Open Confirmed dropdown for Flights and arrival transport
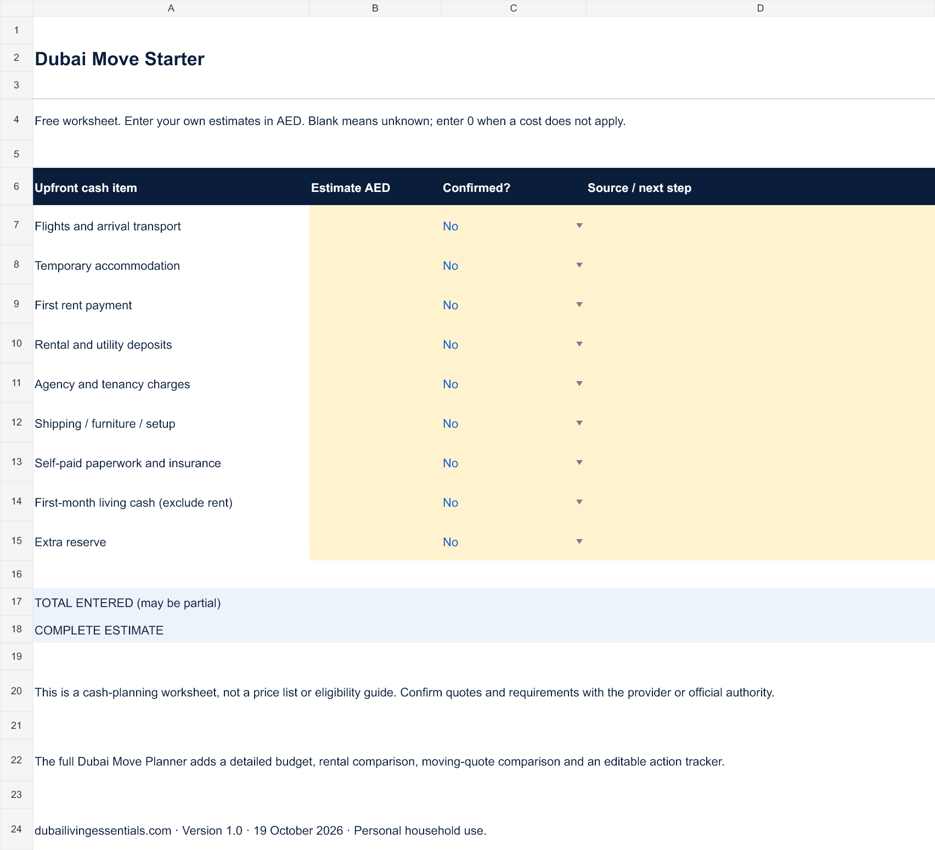 pyautogui.click(x=579, y=225)
